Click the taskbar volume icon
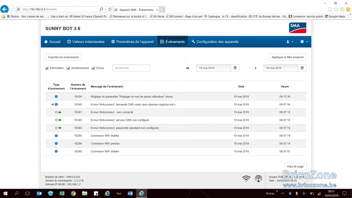 coord(304,193)
